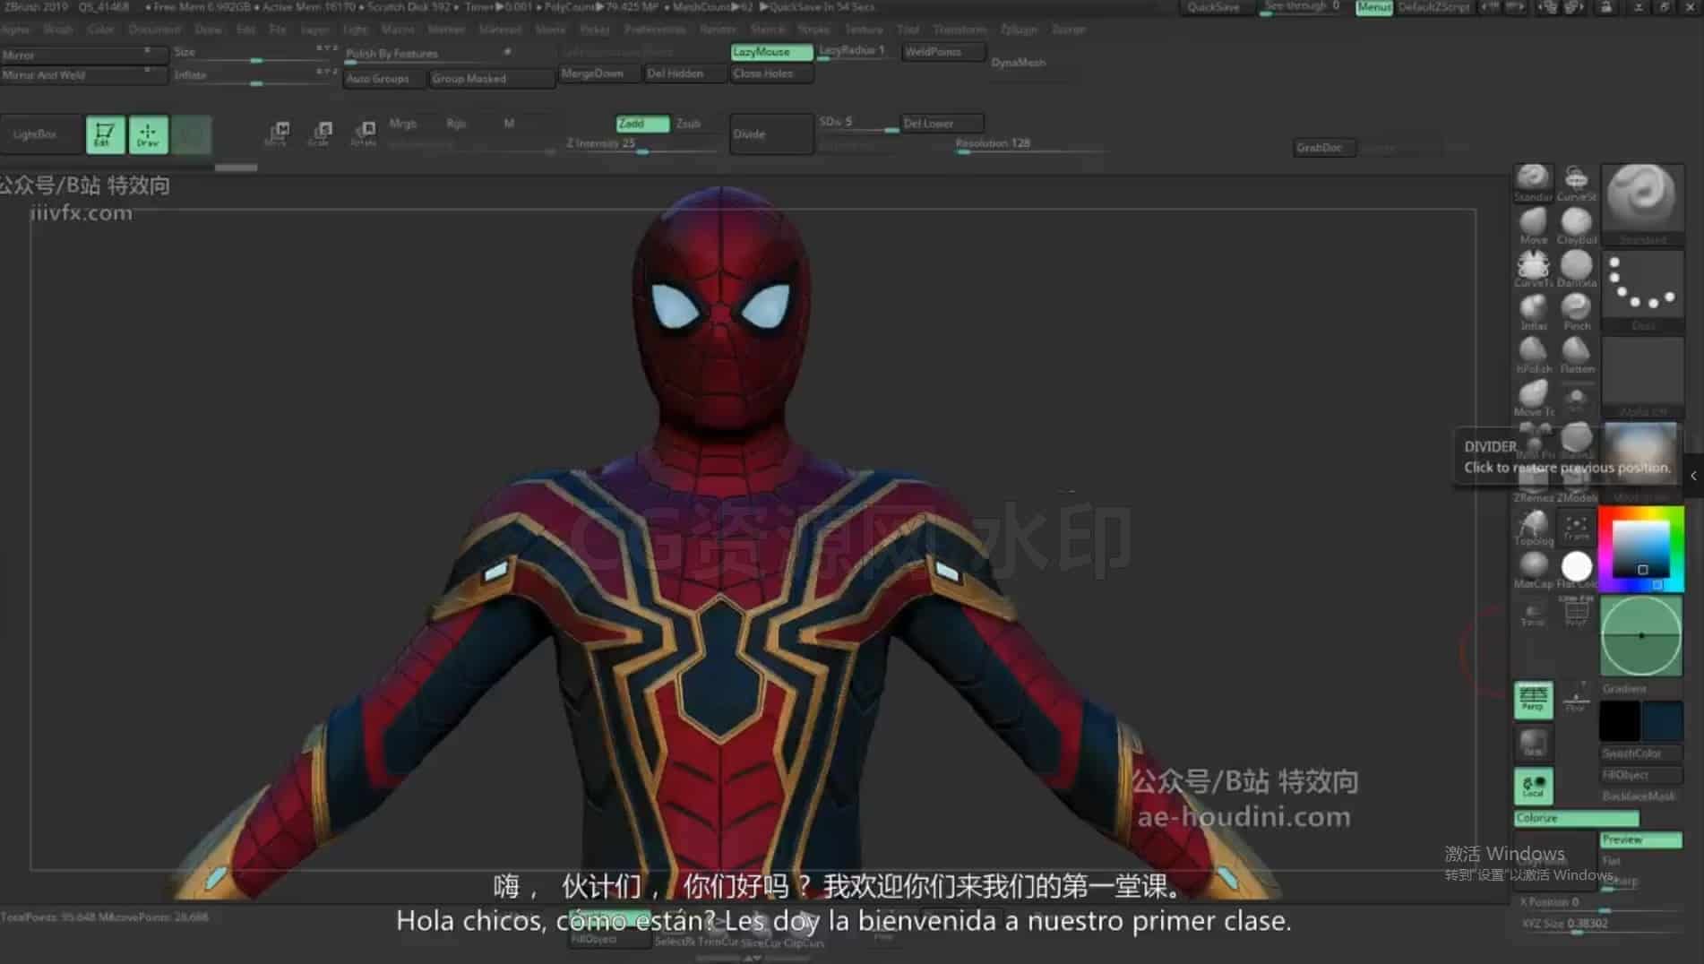Viewport: 1704px width, 964px height.
Task: Activate the Rotate transform icon
Action: tap(363, 133)
